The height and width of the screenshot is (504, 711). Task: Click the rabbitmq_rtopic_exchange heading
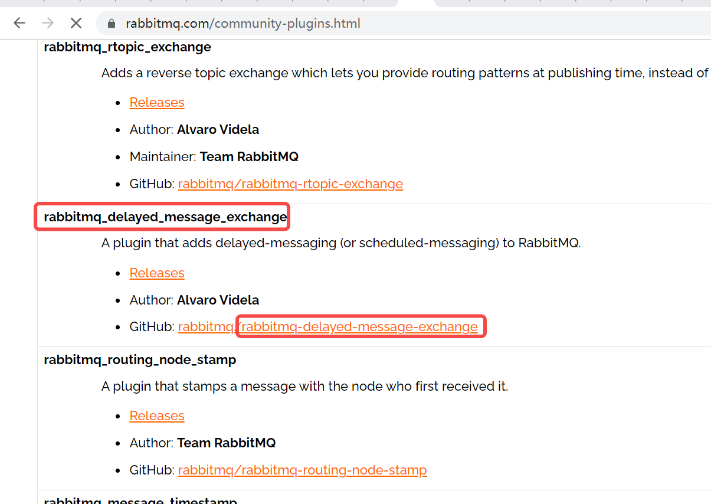click(127, 47)
